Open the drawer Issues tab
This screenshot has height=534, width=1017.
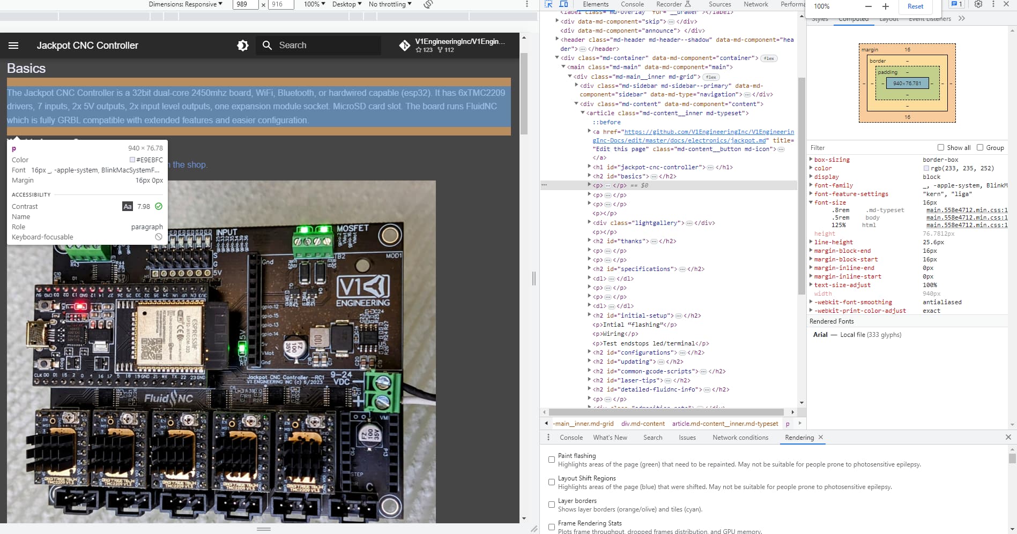click(x=687, y=438)
